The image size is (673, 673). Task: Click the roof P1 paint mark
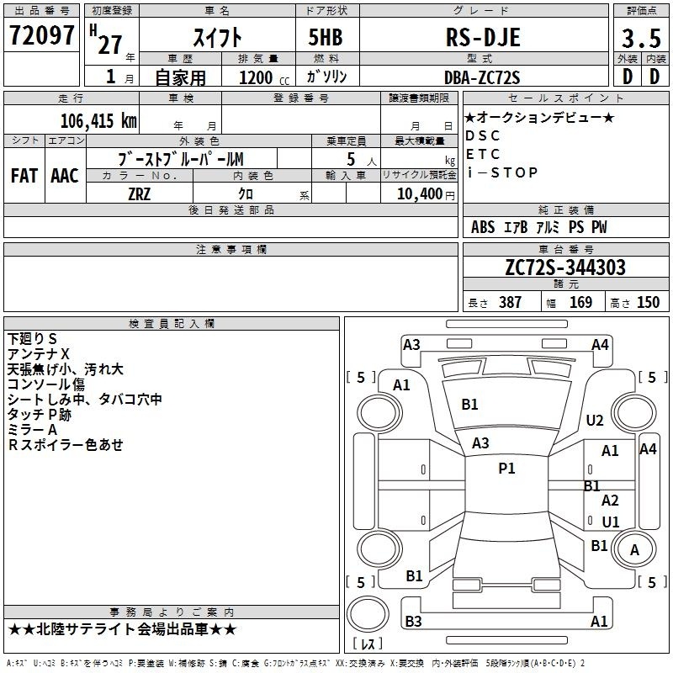coord(506,469)
